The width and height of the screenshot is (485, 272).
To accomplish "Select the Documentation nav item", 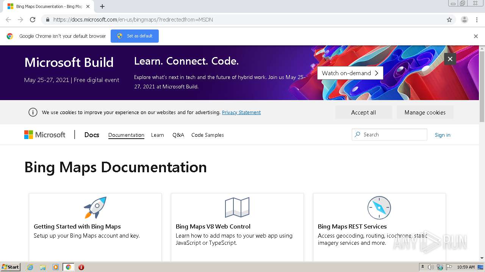I will (x=126, y=135).
